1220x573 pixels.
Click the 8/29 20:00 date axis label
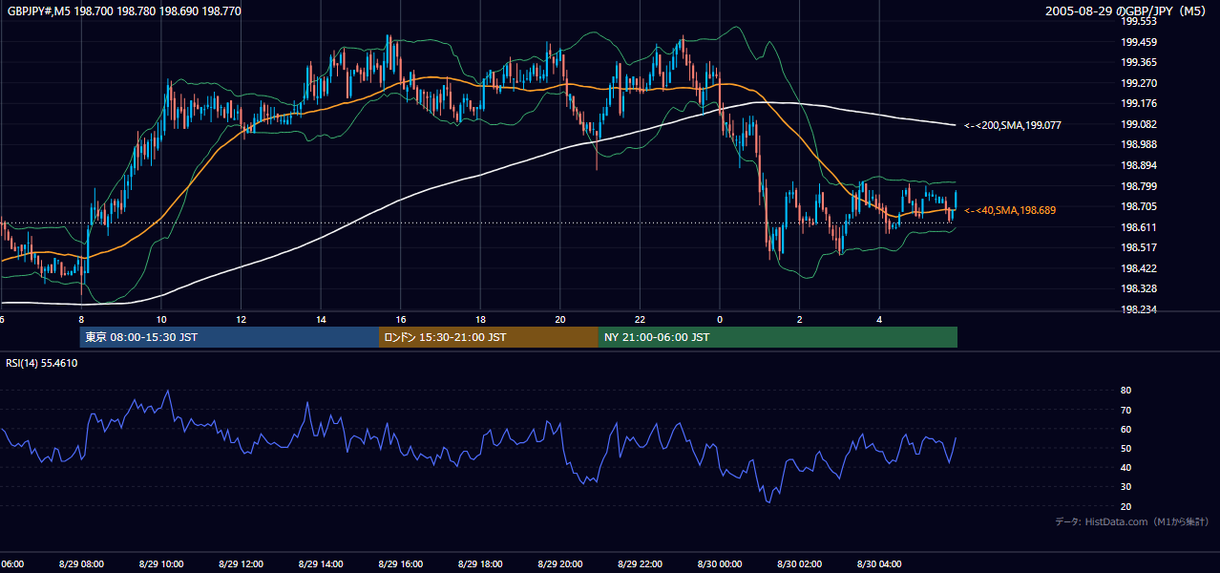point(560,564)
